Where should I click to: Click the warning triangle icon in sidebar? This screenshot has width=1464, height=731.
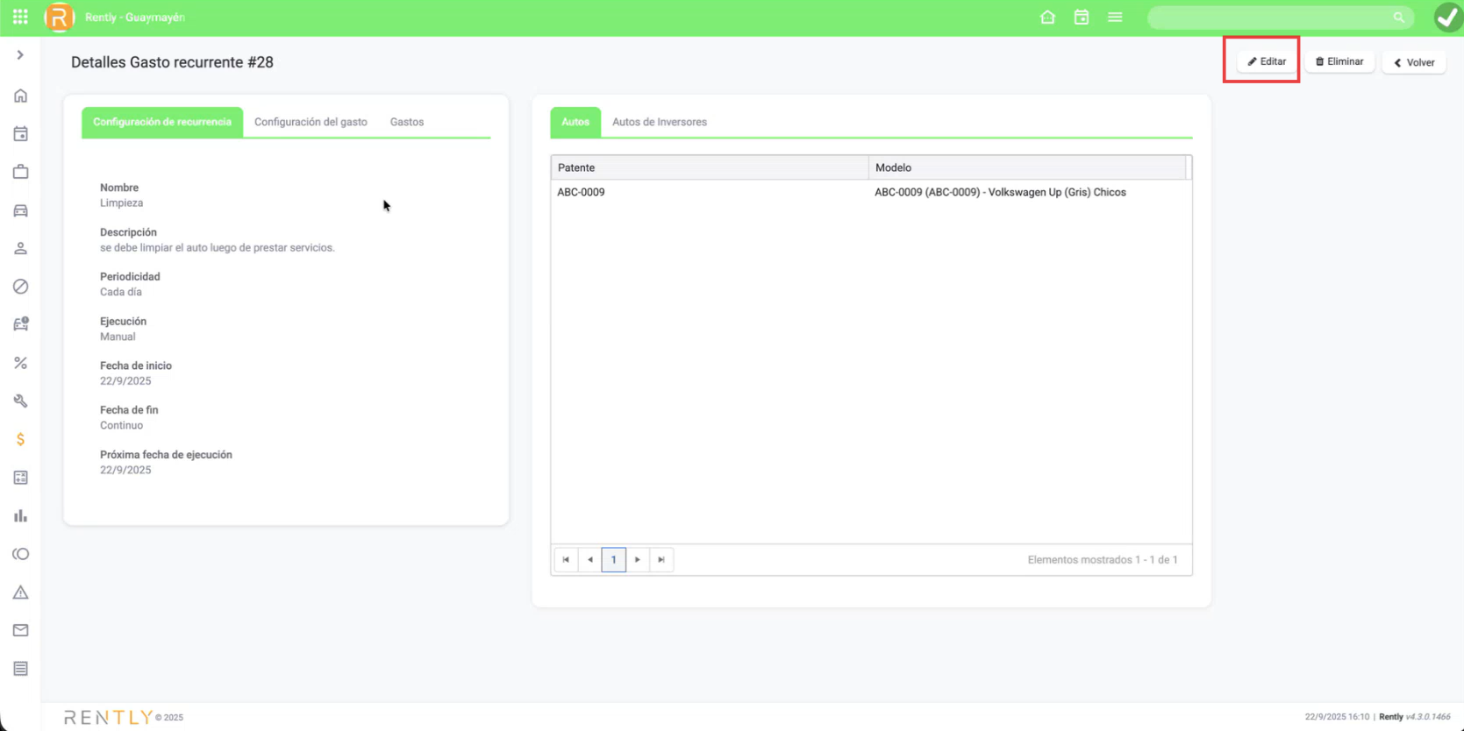(x=20, y=593)
